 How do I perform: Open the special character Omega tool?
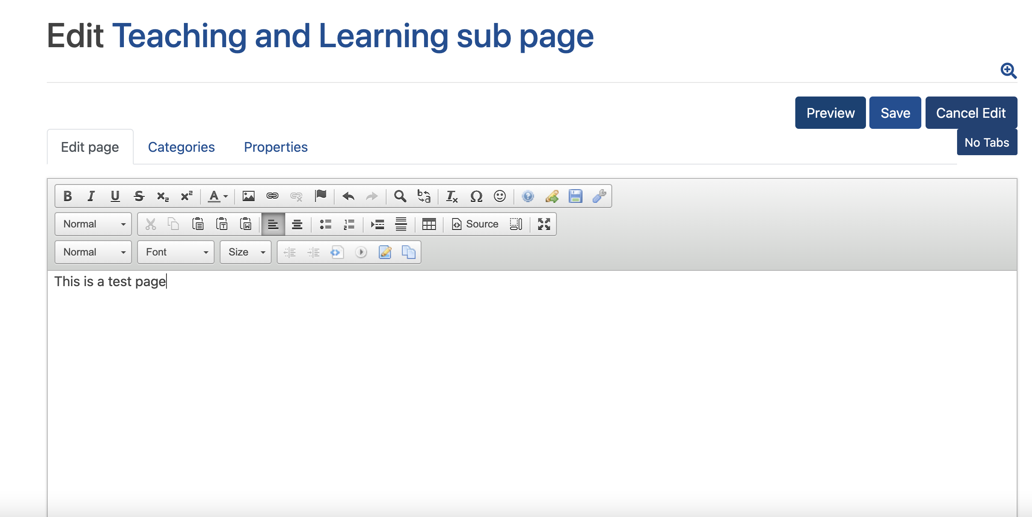point(476,196)
